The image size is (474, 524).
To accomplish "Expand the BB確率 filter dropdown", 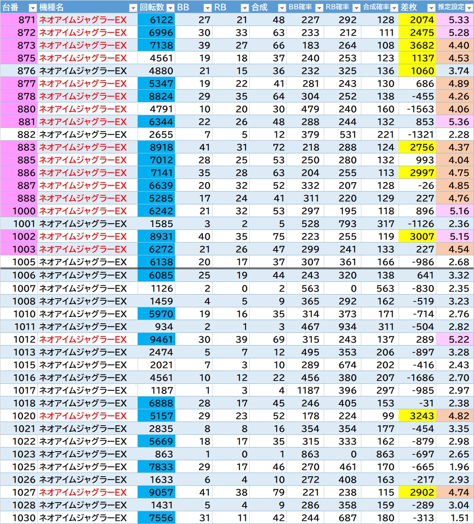I will coord(319,8).
